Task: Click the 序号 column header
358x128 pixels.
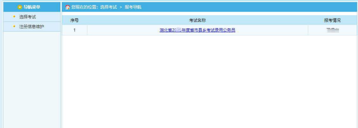Action: tap(74, 20)
